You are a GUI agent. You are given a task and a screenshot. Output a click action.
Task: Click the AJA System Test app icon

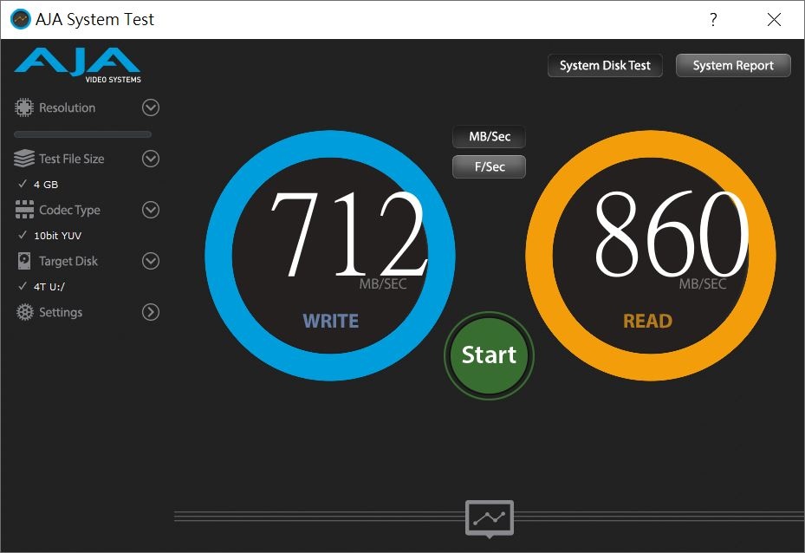21,20
